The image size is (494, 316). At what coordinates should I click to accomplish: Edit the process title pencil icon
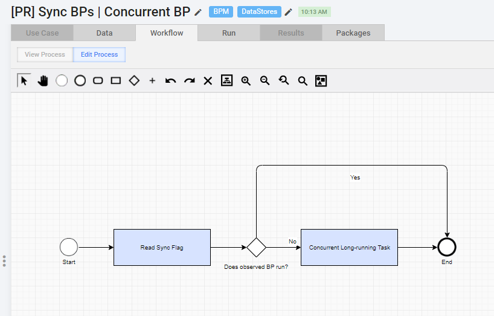(198, 12)
